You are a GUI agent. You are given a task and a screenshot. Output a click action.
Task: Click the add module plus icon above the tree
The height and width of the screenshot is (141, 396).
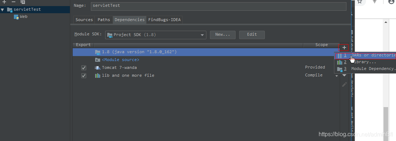coord(4,2)
